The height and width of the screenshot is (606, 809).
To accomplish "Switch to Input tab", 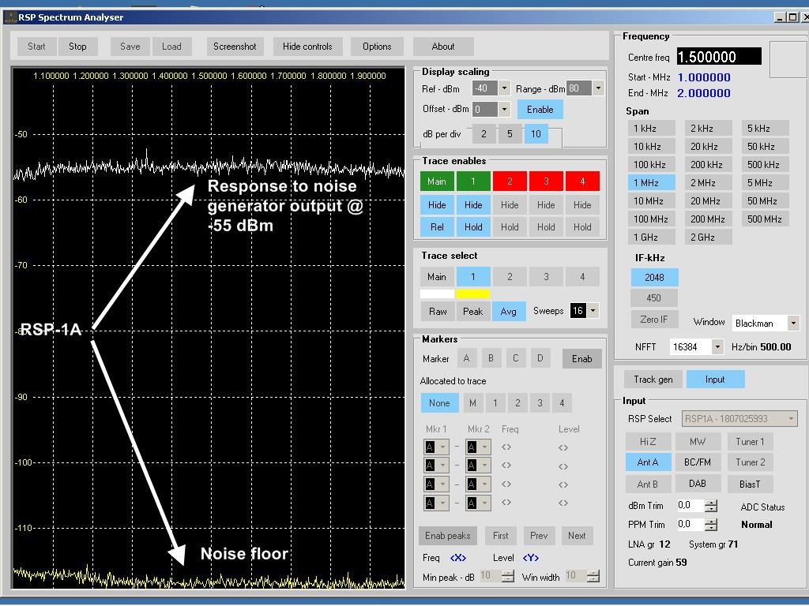I will (x=715, y=380).
